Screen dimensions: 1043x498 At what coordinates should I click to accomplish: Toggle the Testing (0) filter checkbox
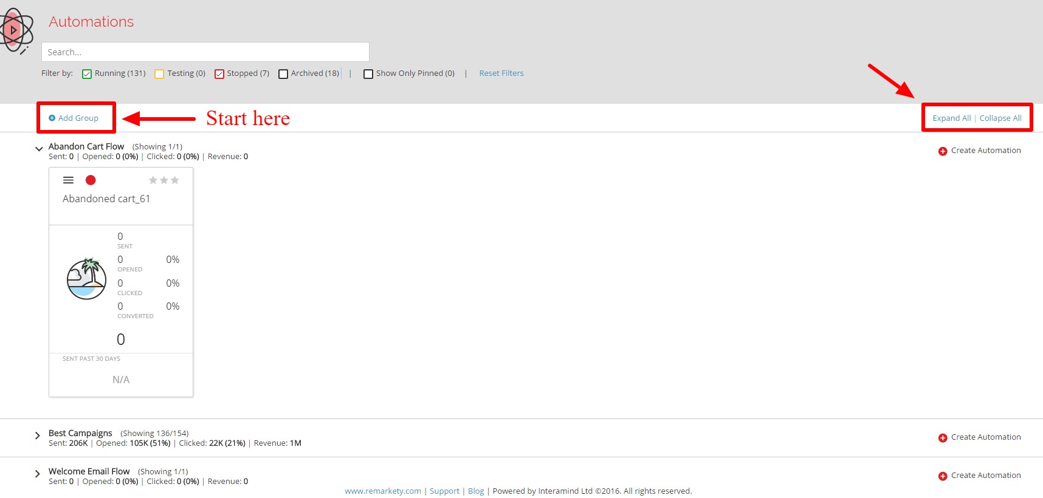click(159, 74)
